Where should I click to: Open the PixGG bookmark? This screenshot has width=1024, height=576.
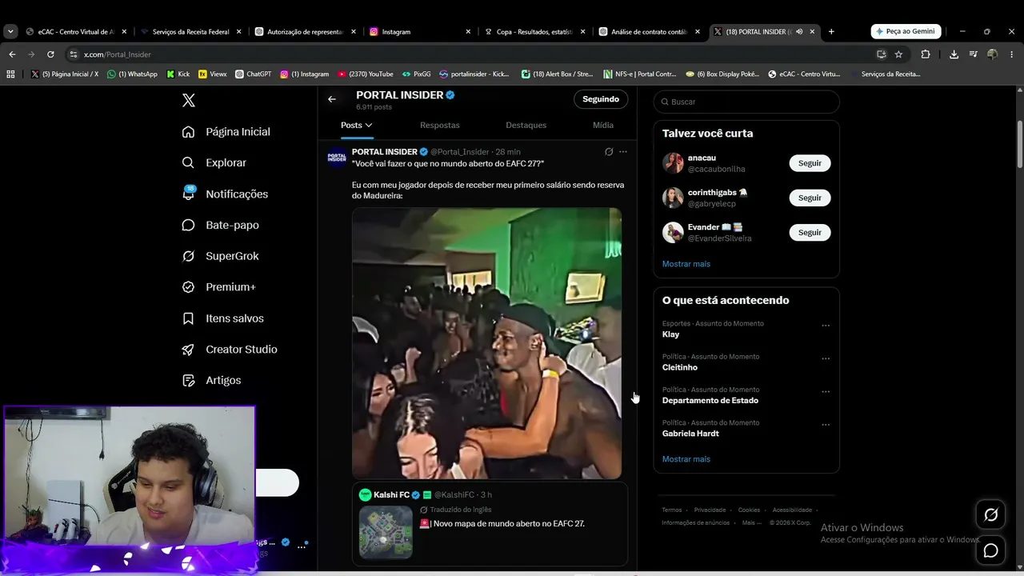pos(417,74)
